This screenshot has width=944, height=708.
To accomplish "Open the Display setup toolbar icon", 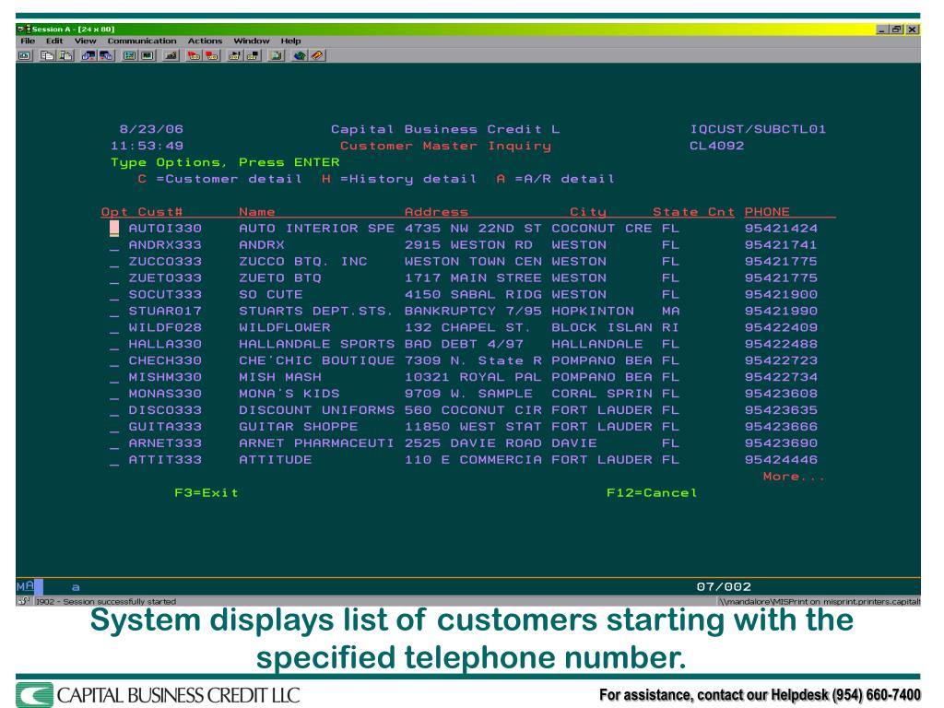I will point(129,55).
